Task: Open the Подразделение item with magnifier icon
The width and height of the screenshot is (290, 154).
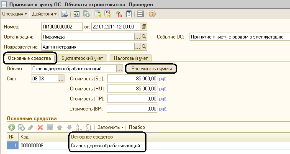Action: tap(144, 47)
